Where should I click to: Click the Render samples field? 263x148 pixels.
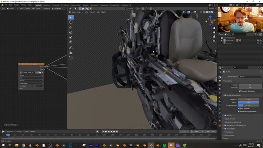point(250,85)
